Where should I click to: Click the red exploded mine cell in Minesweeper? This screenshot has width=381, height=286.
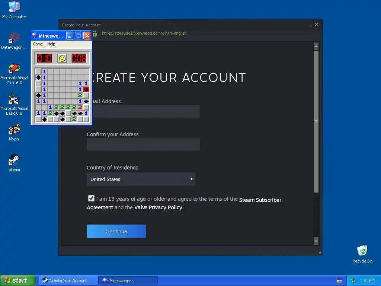tap(86, 89)
